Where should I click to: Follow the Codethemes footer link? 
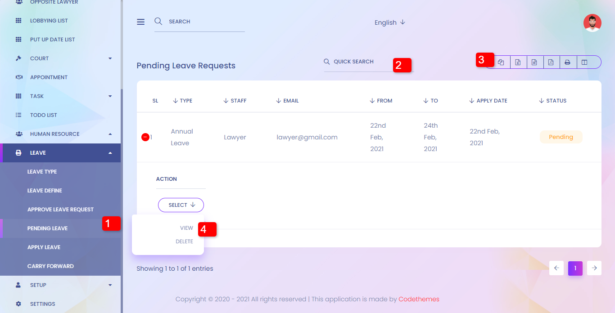(419, 299)
